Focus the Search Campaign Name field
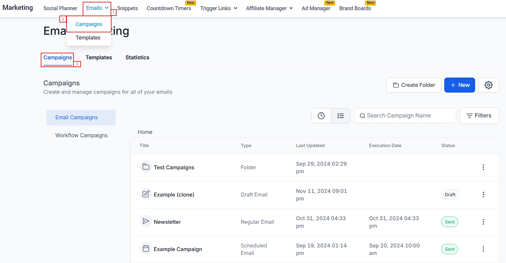Screen dimensions: 506x263 coord(405,116)
